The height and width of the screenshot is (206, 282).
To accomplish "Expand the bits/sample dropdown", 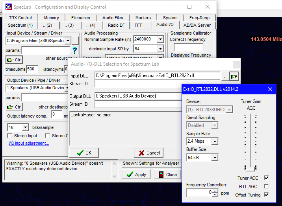I will coord(25,127).
